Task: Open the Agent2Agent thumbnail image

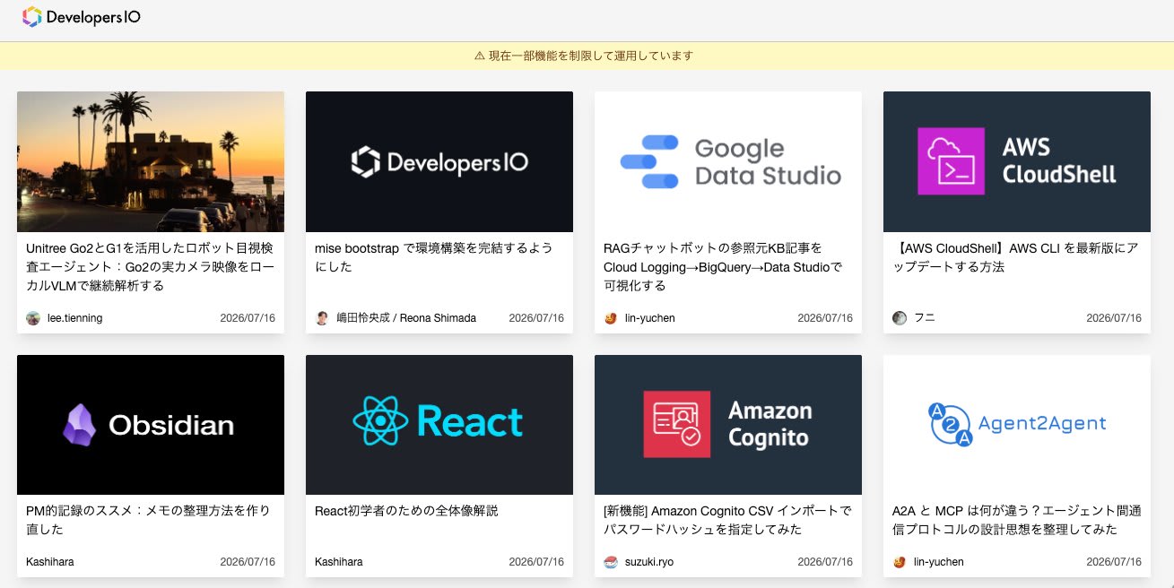Action: tap(1017, 425)
